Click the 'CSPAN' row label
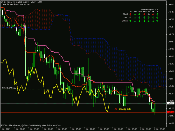175x131 pixels. coord(125,21)
